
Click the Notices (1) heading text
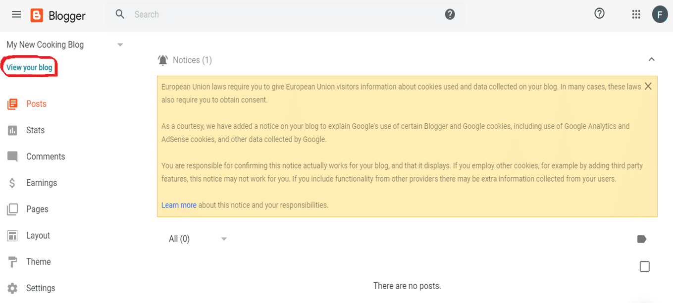[192, 60]
